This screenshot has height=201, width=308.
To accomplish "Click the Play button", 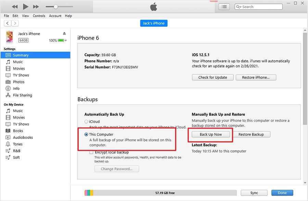I will (x=25, y=7).
